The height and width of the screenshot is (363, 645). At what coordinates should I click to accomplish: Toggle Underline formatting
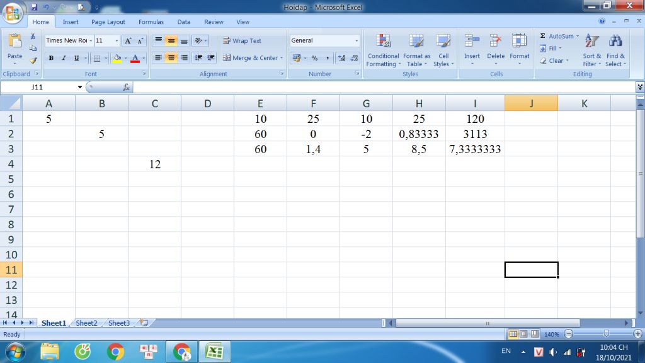[76, 58]
